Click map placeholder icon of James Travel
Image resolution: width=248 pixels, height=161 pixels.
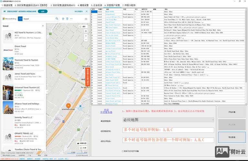coord(8,77)
